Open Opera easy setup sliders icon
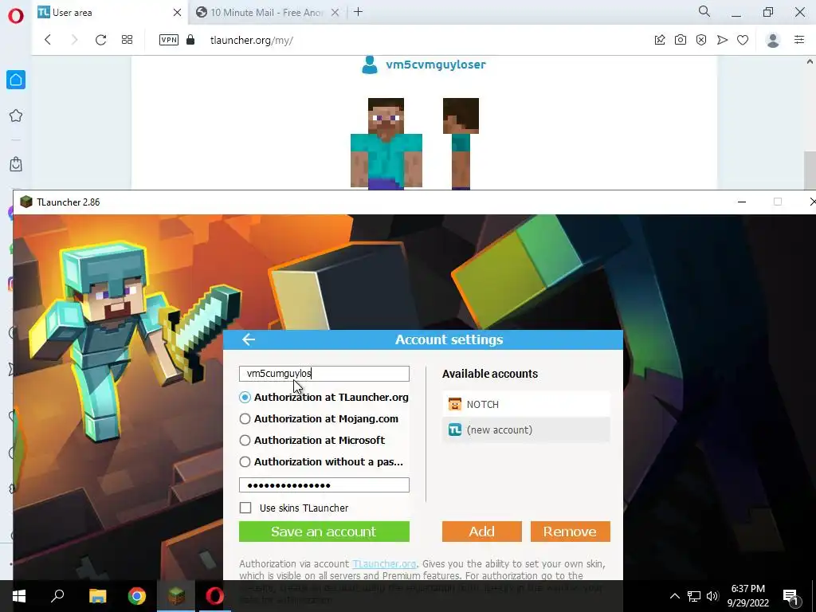Screen dimensions: 816x612 point(799,40)
